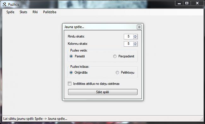
Task: Increase Kolonnu skaits value with up arrow
Action: tap(135, 43)
